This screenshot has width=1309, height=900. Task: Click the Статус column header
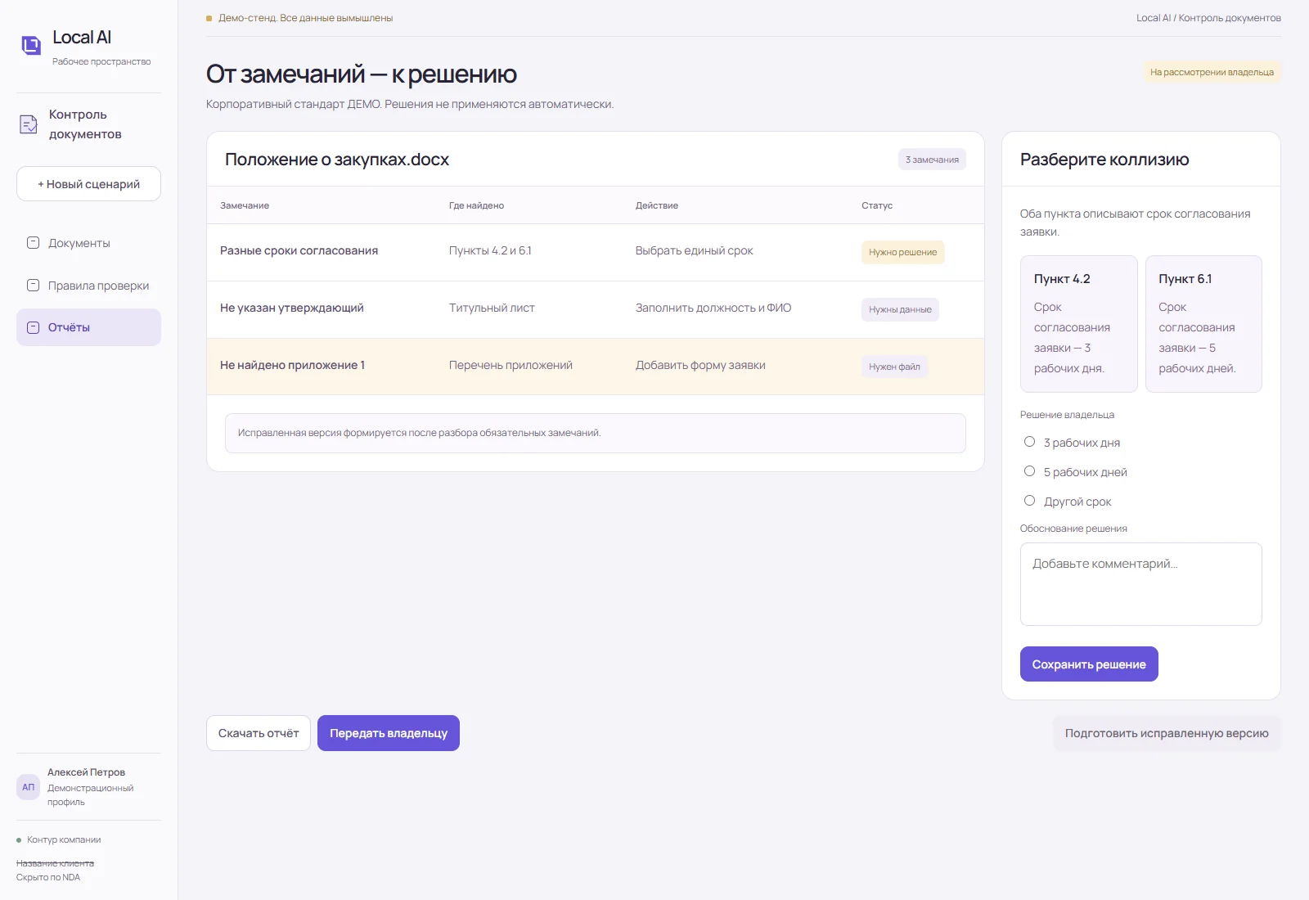[877, 205]
